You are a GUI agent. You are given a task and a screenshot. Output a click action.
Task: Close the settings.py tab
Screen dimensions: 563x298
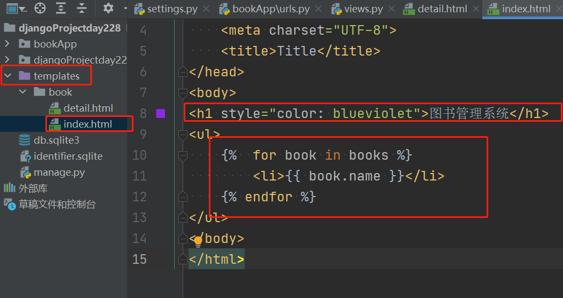[x=206, y=9]
